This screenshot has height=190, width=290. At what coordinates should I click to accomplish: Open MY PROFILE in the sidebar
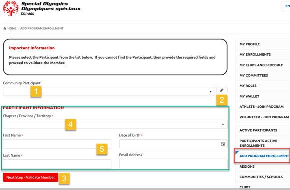pyautogui.click(x=249, y=44)
